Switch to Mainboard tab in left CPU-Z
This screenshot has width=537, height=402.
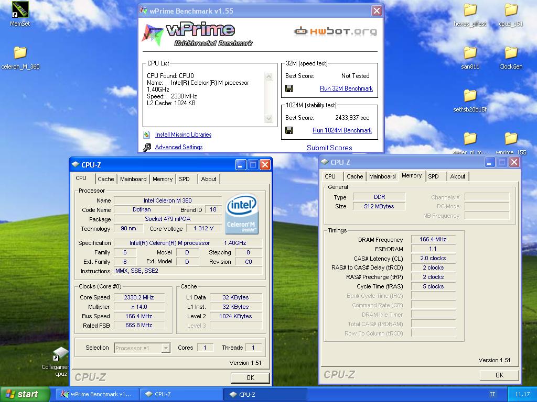tap(133, 179)
